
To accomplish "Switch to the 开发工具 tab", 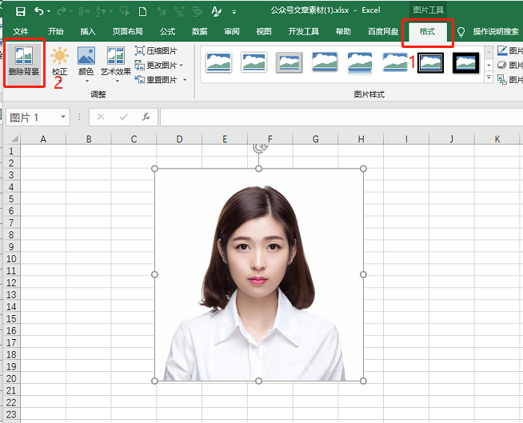I will coord(304,32).
